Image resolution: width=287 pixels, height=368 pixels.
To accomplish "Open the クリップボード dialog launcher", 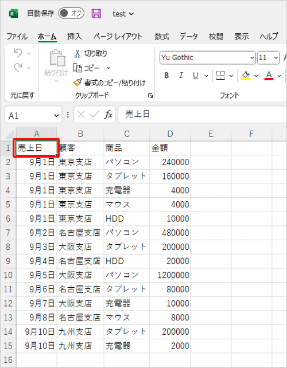I will (x=150, y=96).
